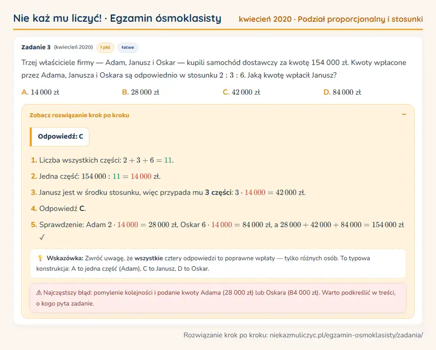
Task: Collapse the step-by-step solution with minus icon
Action: [x=404, y=114]
